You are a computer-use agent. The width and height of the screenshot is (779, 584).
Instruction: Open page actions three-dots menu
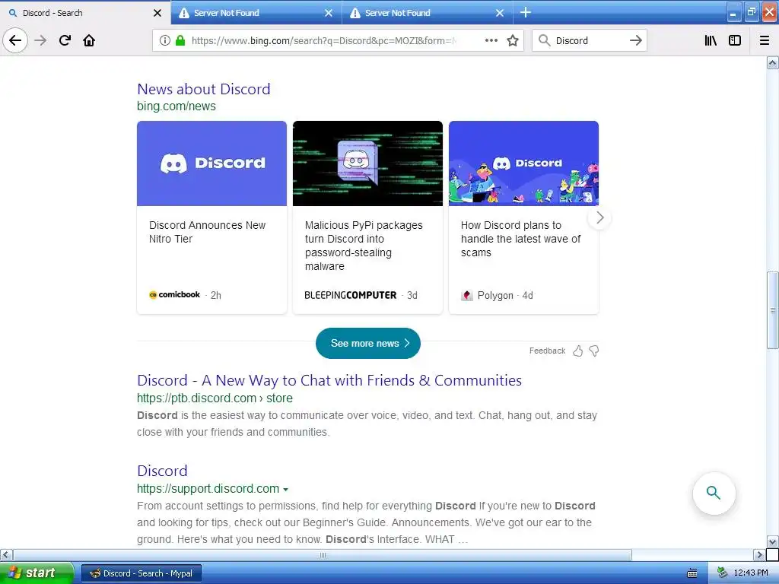(x=491, y=40)
